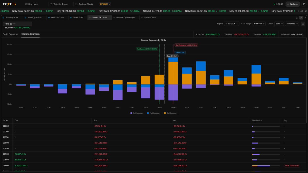Open ticker settings gear icon

(302, 11)
